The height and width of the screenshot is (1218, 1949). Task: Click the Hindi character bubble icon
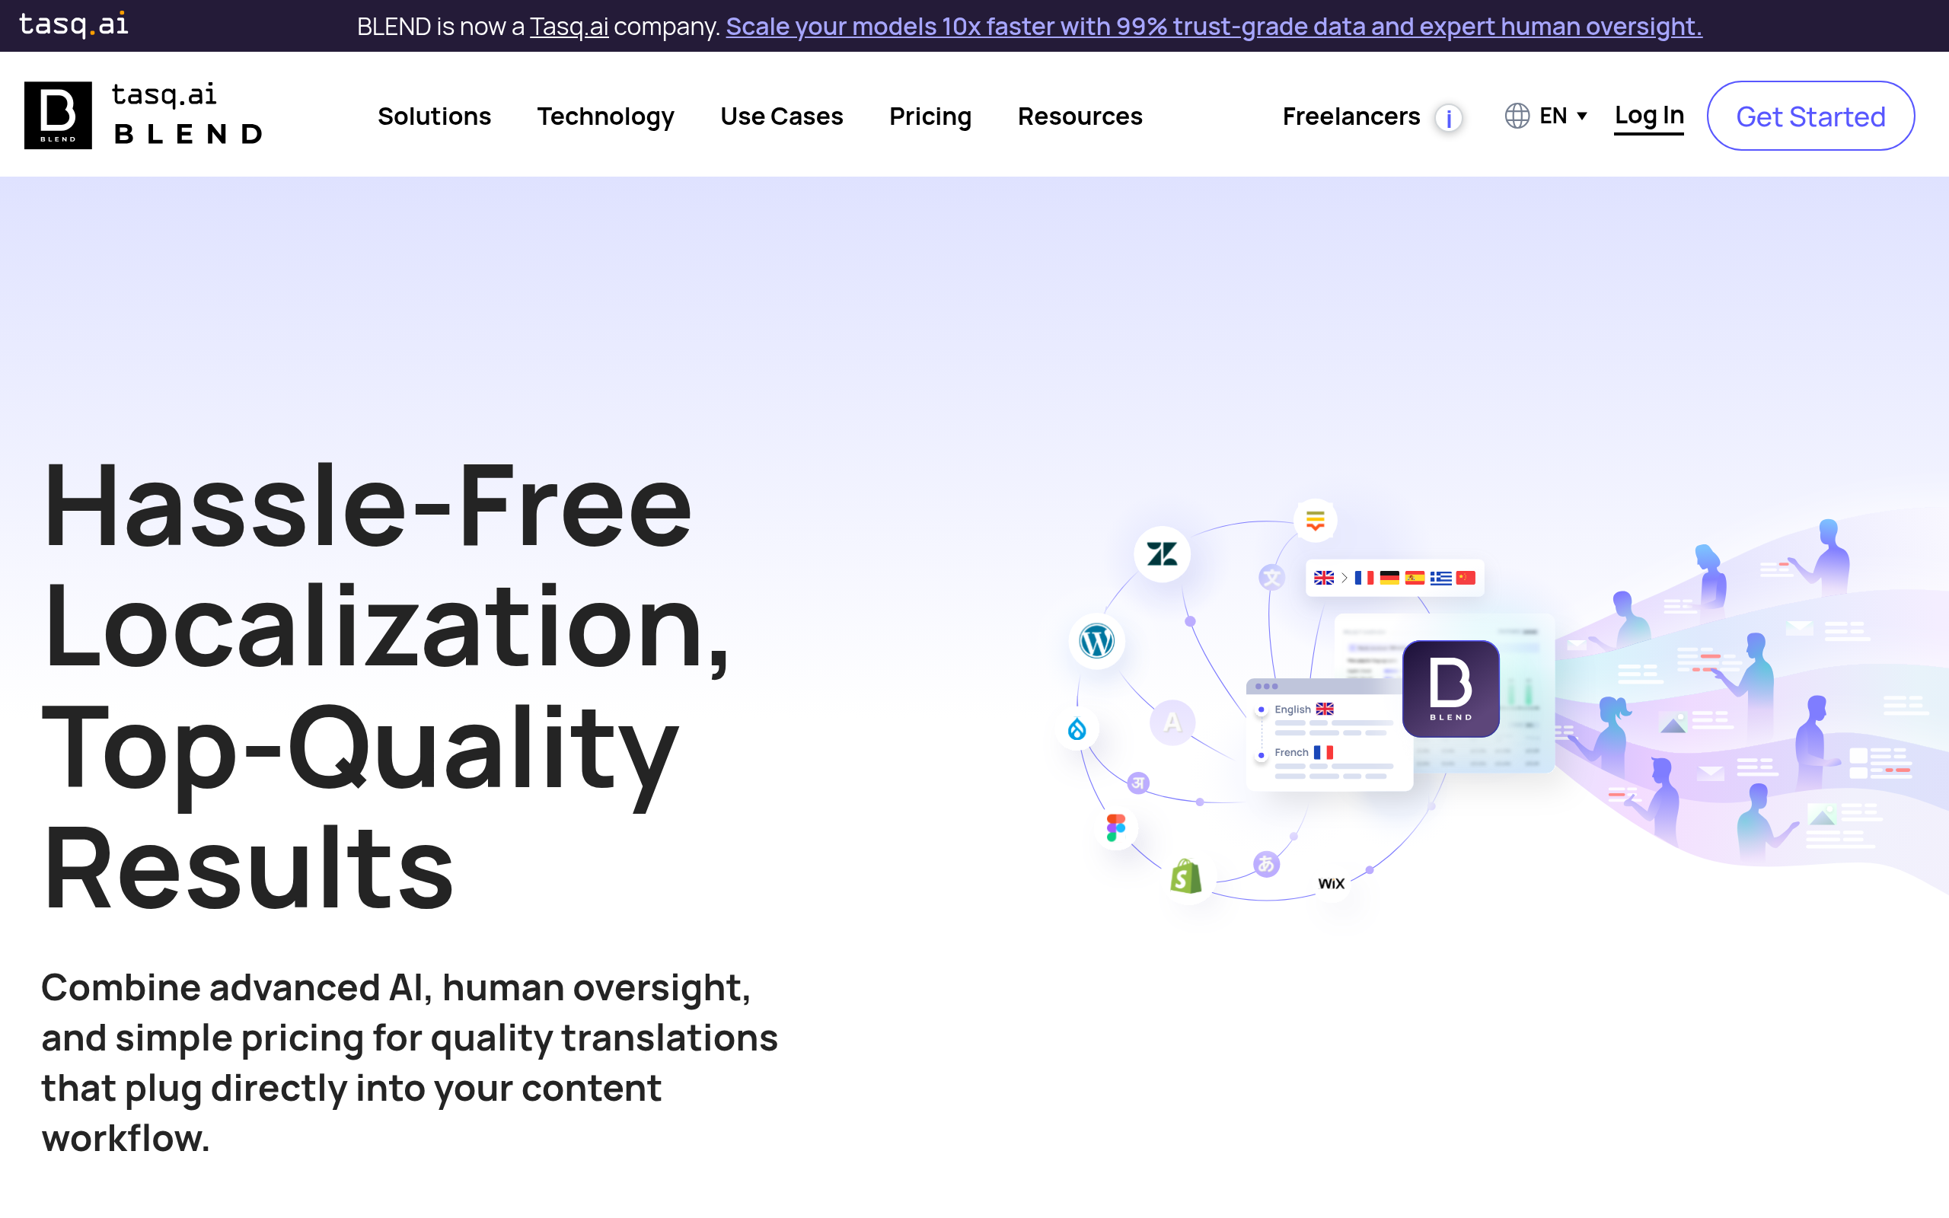[x=1138, y=783]
